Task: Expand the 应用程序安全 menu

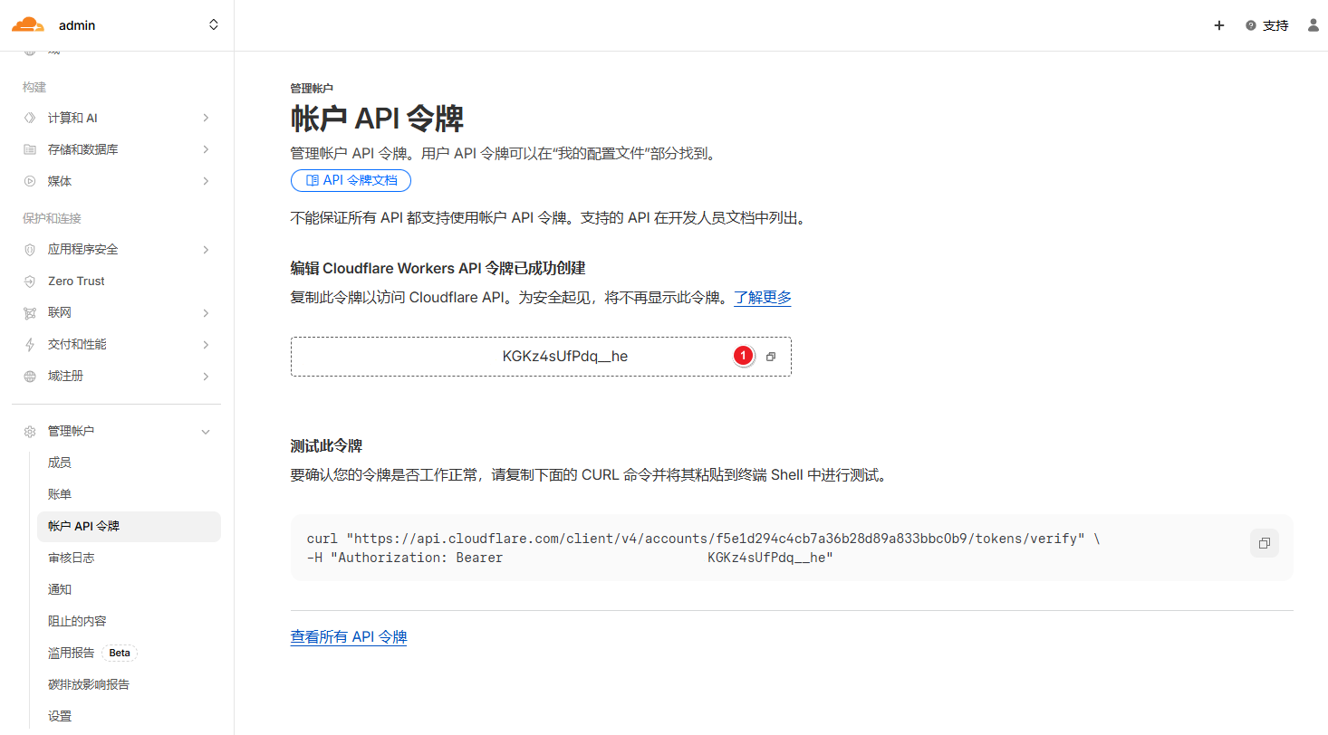Action: click(206, 250)
